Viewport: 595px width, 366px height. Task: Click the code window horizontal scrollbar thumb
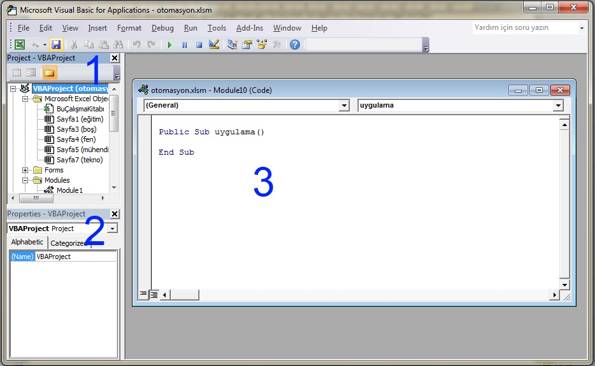pyautogui.click(x=184, y=295)
